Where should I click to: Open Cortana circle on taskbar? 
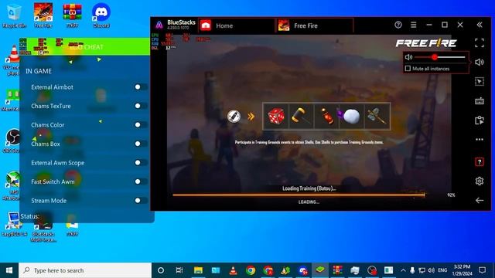161,270
